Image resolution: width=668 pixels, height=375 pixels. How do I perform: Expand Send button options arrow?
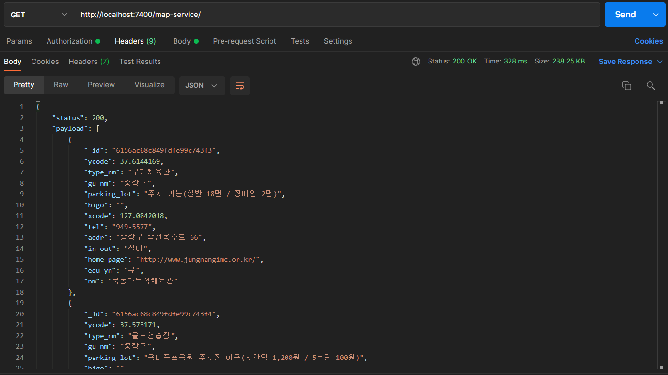tap(656, 15)
